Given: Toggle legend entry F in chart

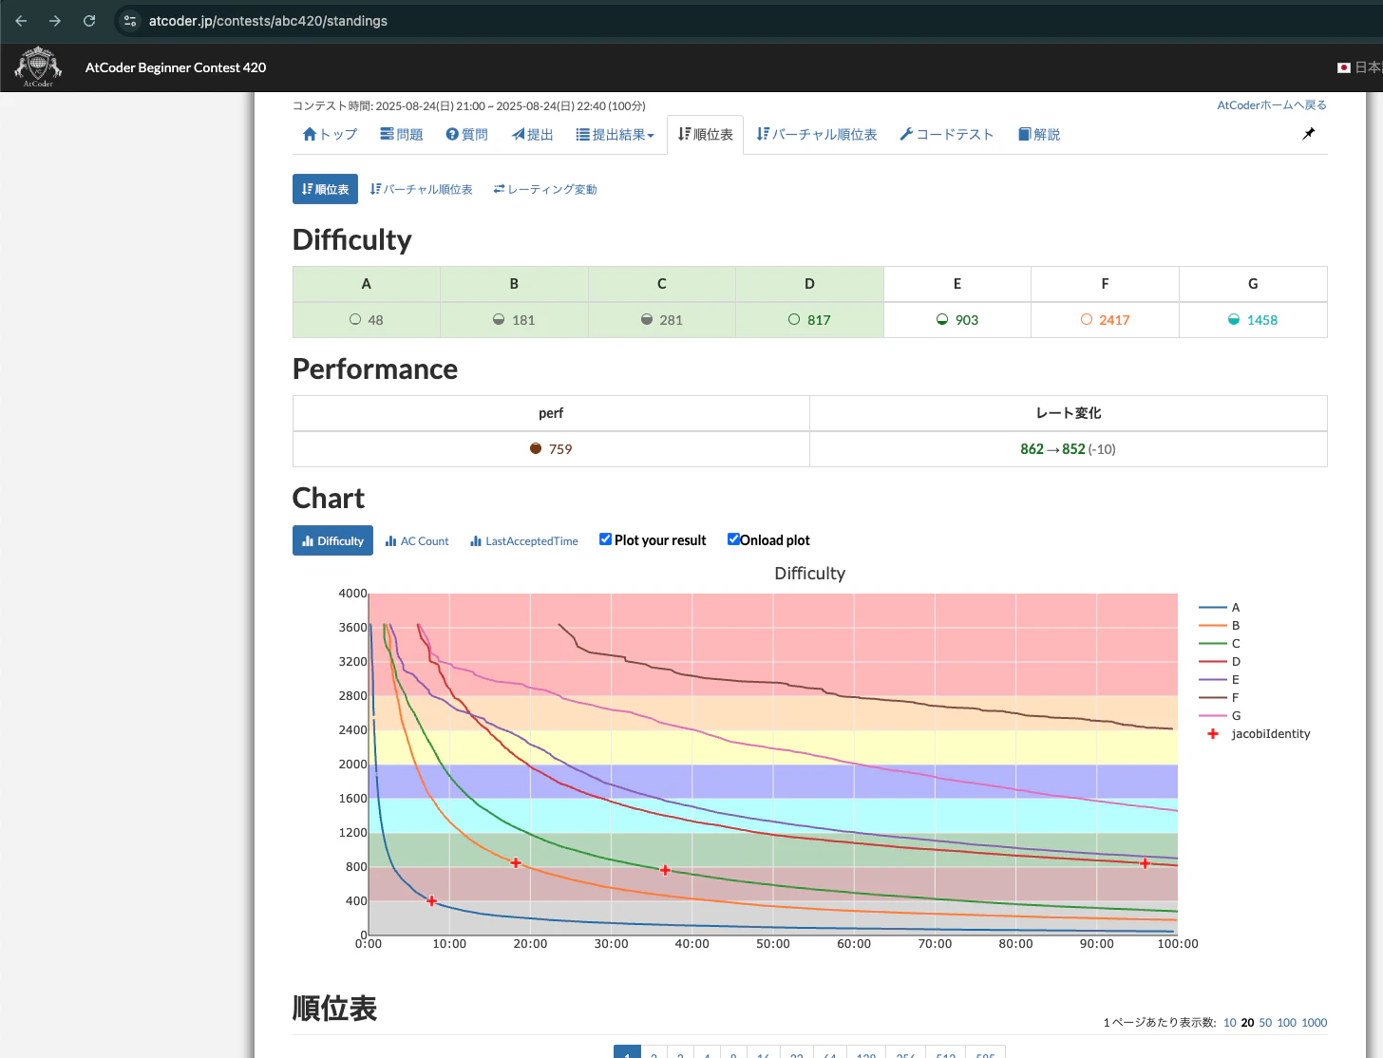Looking at the screenshot, I should (1220, 697).
